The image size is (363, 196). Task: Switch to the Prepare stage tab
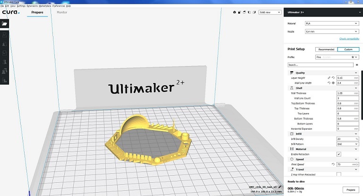tap(37, 12)
